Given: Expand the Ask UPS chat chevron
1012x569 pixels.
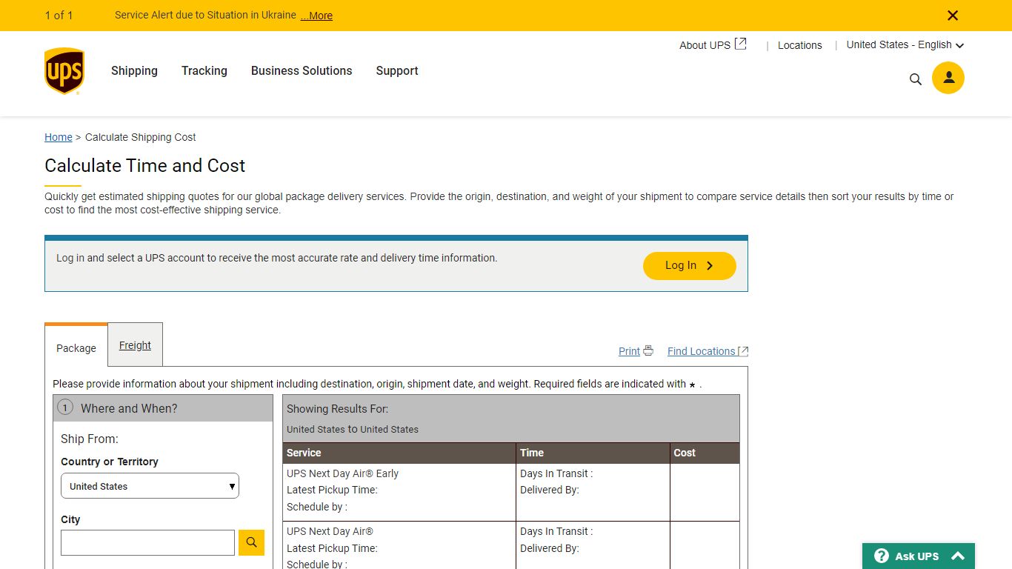Looking at the screenshot, I should point(958,556).
